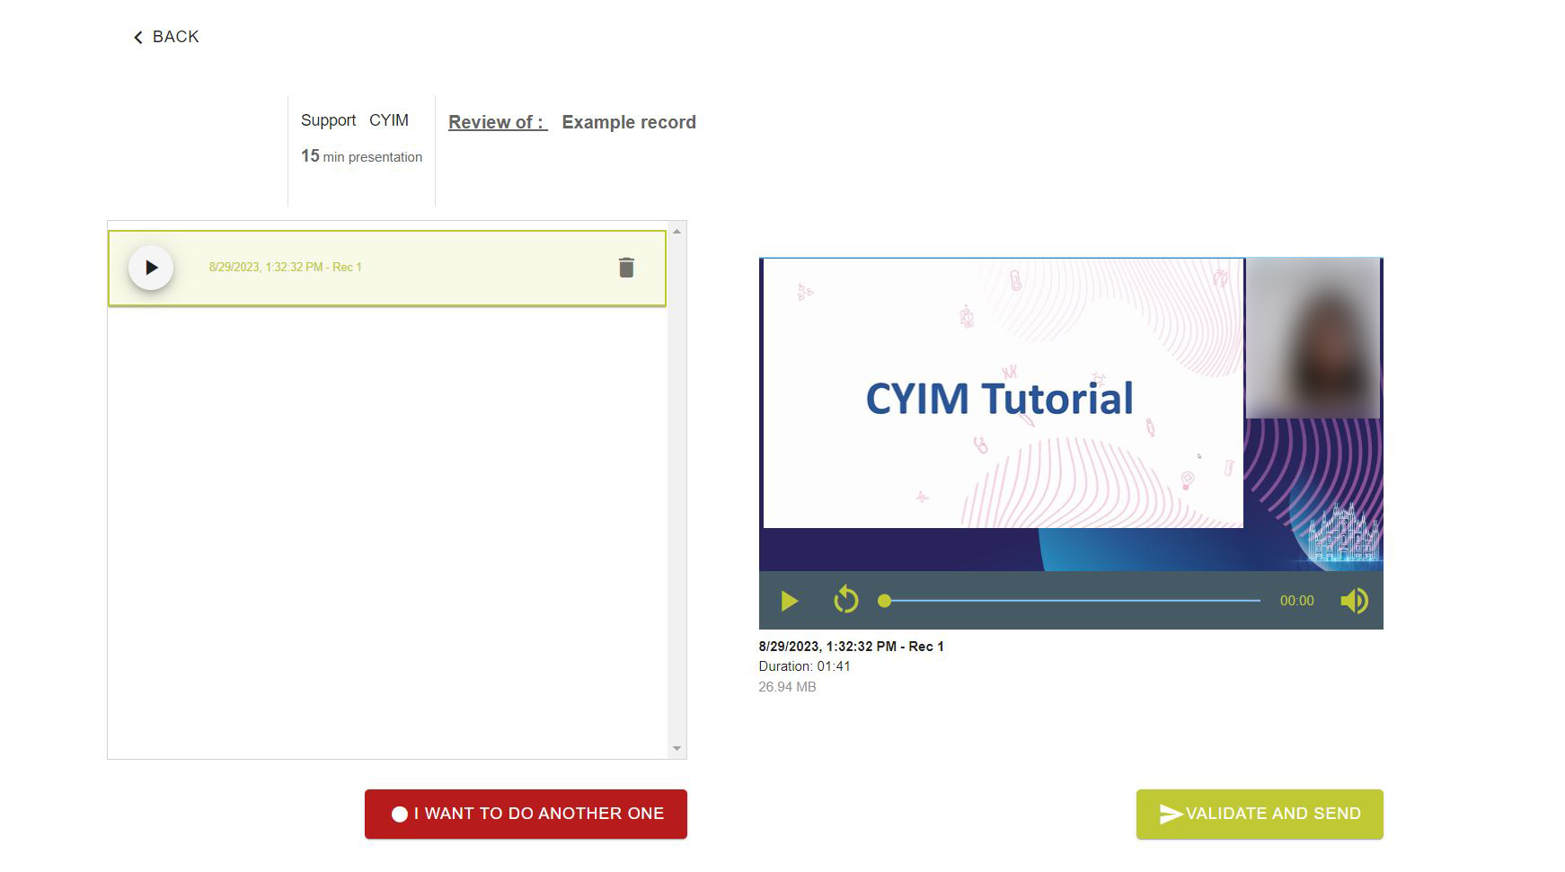Click the blurred webcam thumbnail in the video
The height and width of the screenshot is (872, 1565).
(1313, 338)
